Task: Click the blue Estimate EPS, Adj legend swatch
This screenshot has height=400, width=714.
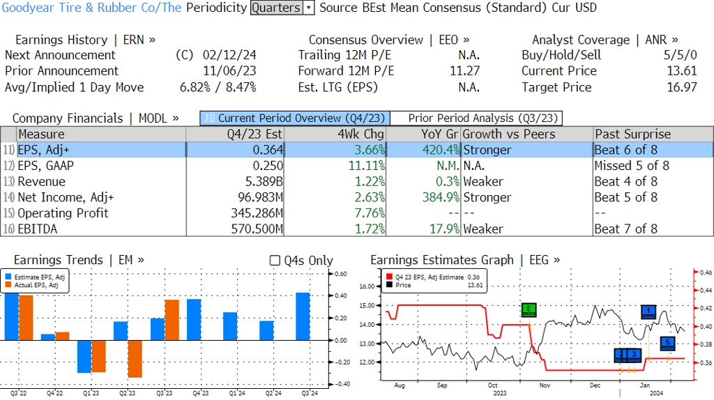Action: pos(8,277)
